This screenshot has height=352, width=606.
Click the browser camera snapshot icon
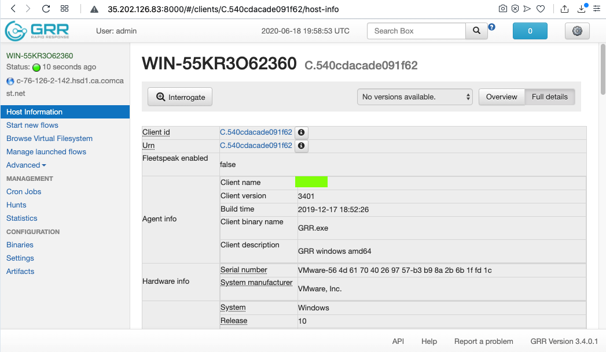pyautogui.click(x=503, y=9)
